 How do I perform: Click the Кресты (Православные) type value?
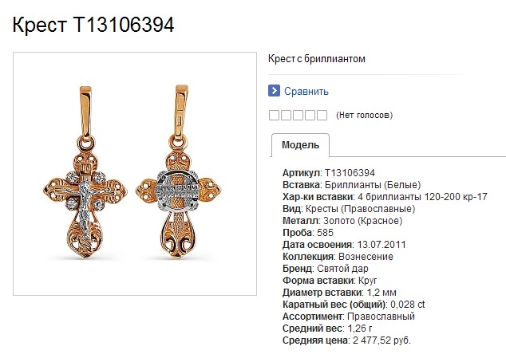point(360,209)
